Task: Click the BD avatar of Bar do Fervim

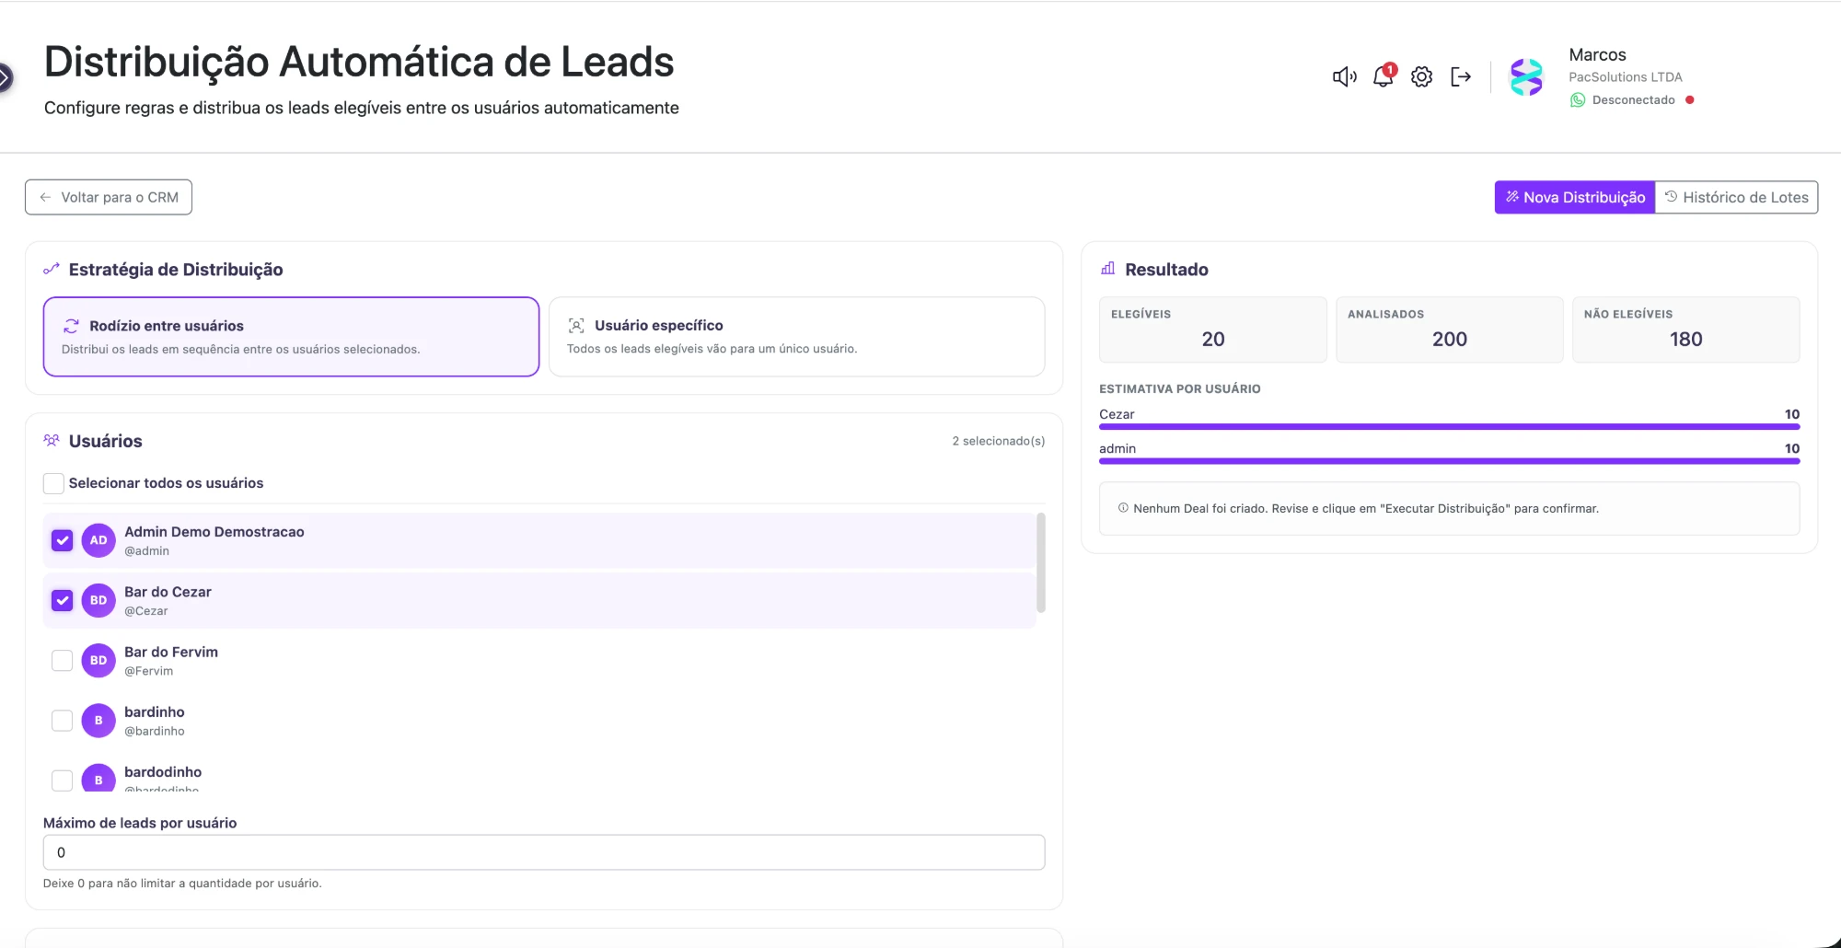Action: tap(98, 660)
